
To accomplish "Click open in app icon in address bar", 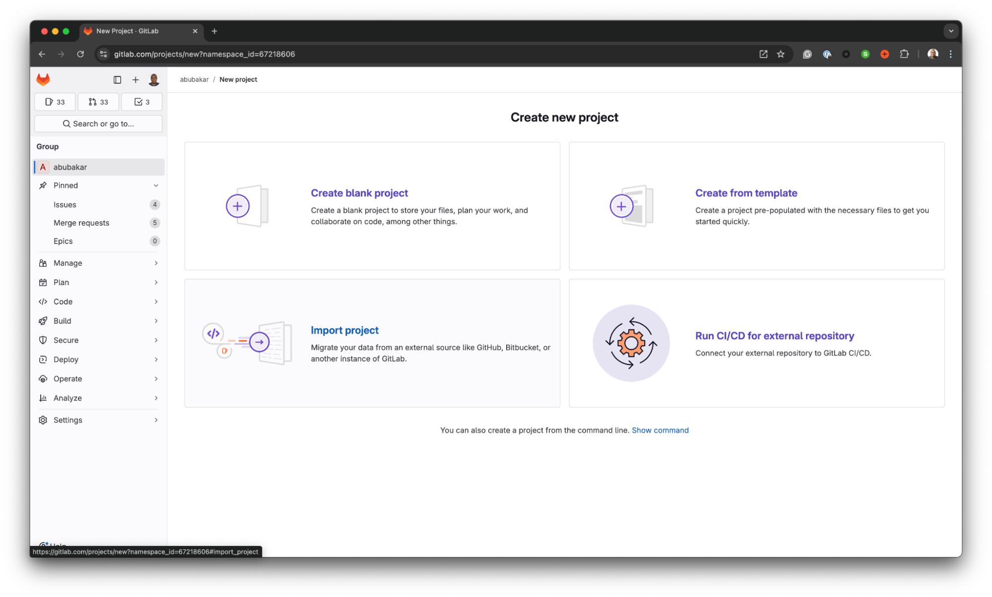I will pos(763,54).
